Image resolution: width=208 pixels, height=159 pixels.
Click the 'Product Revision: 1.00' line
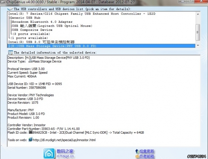coord(23,117)
